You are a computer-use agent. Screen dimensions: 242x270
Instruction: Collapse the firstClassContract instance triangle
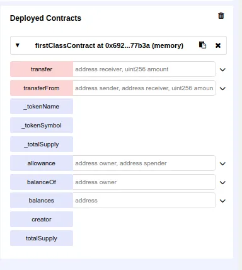18,45
